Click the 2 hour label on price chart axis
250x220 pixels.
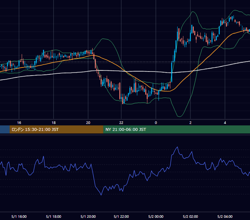tap(190, 123)
